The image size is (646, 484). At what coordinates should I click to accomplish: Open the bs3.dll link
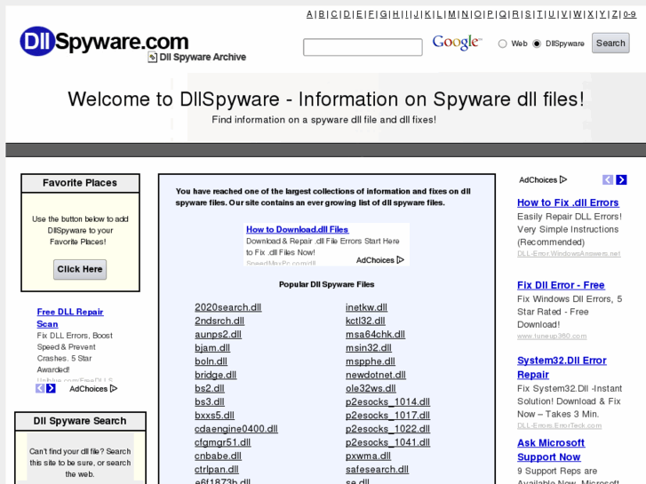210,402
